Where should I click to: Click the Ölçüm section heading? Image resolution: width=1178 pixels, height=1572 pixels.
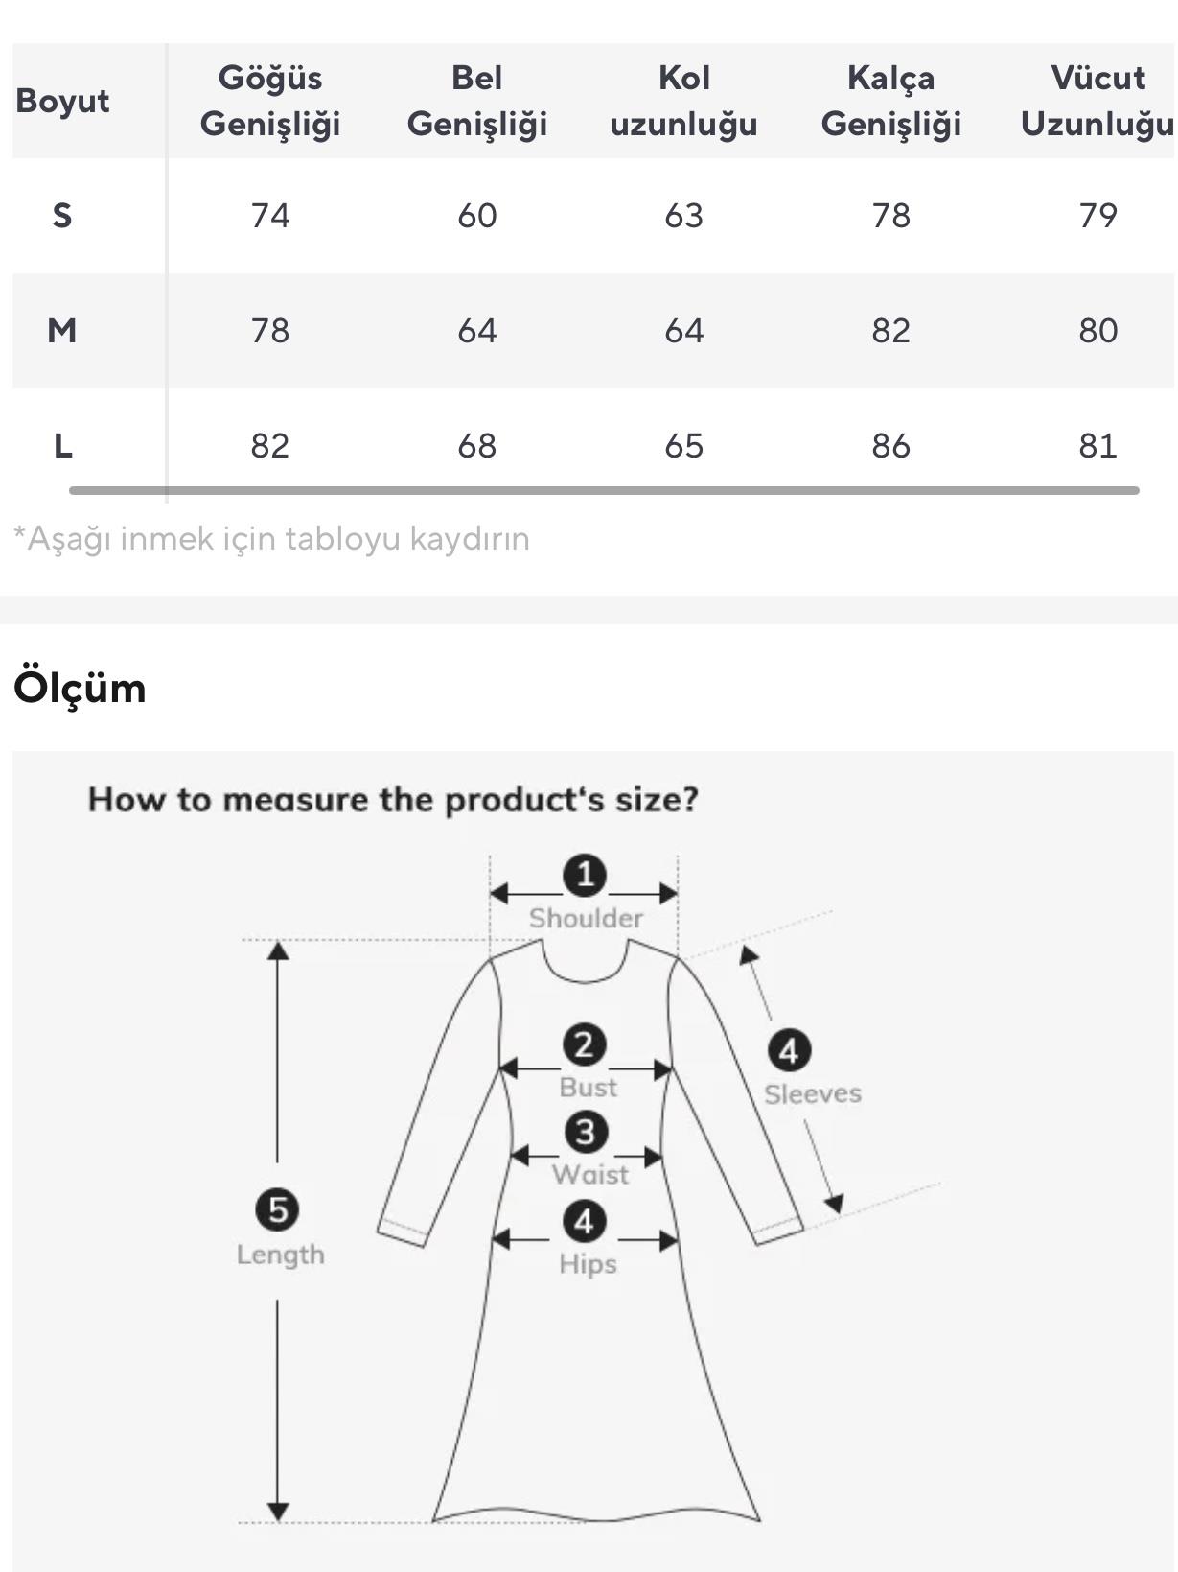[x=80, y=688]
